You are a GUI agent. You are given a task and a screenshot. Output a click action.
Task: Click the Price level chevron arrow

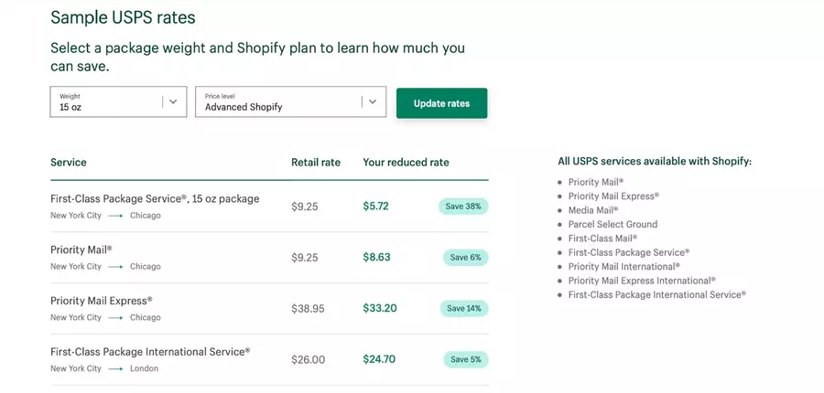[x=372, y=102]
